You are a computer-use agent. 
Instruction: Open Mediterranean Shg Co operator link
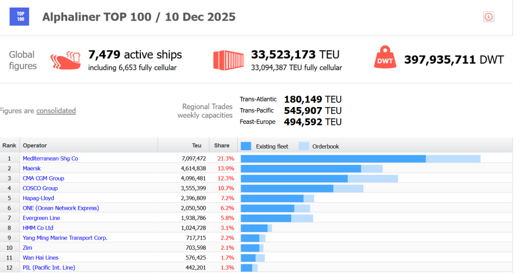tap(50, 158)
